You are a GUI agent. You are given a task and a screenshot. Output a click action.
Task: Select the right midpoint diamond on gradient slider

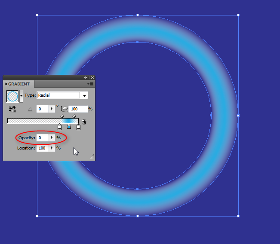coord(74,116)
